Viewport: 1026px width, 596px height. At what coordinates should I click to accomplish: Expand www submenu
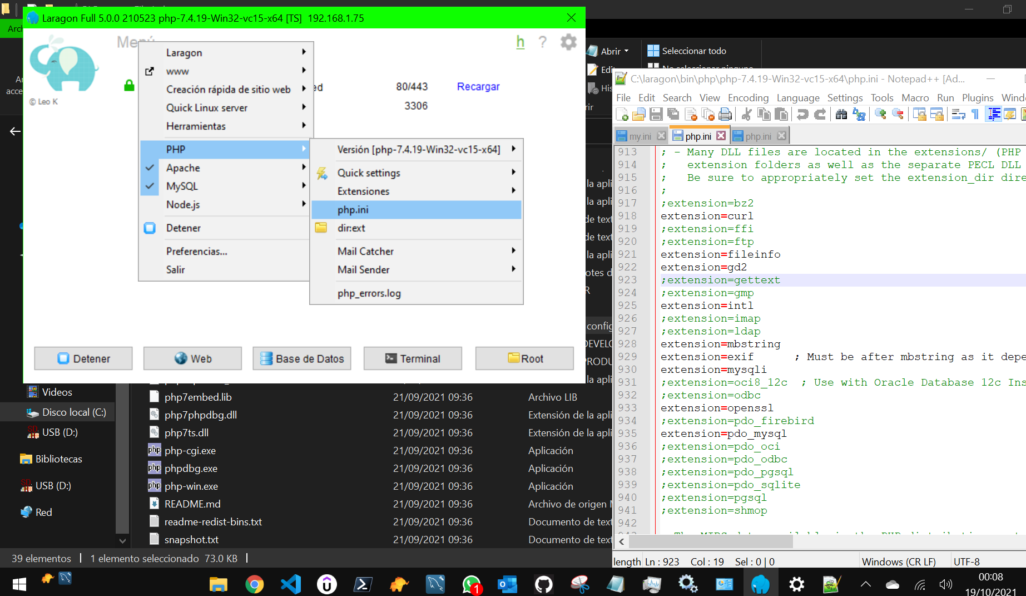227,71
